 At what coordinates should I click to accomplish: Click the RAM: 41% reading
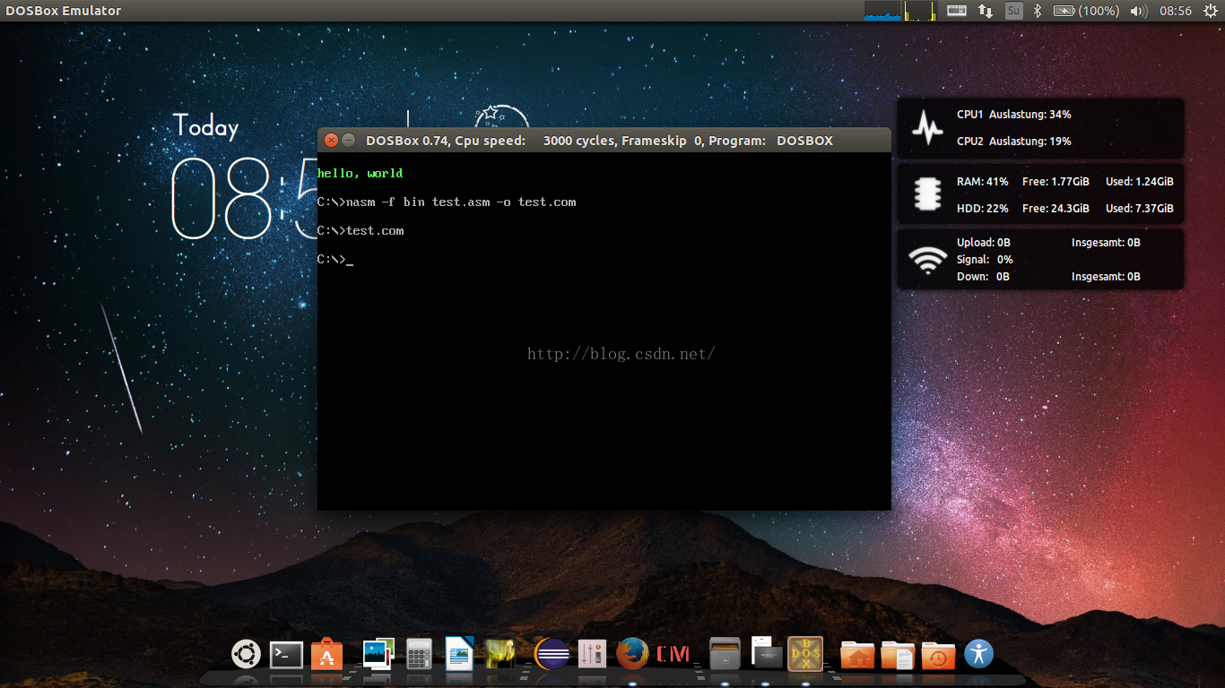[983, 181]
